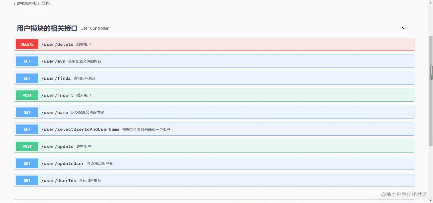This screenshot has width=433, height=203.
Task: Open the GET /user/updateUser endpoint
Action: click(214, 163)
